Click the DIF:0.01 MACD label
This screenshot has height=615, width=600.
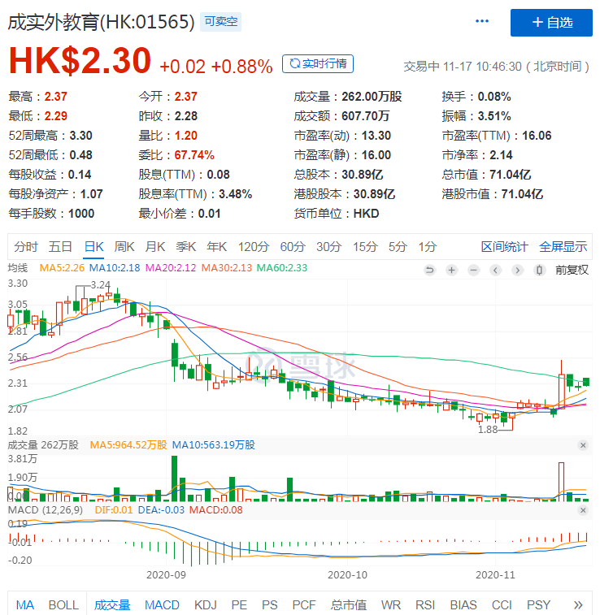tap(114, 510)
